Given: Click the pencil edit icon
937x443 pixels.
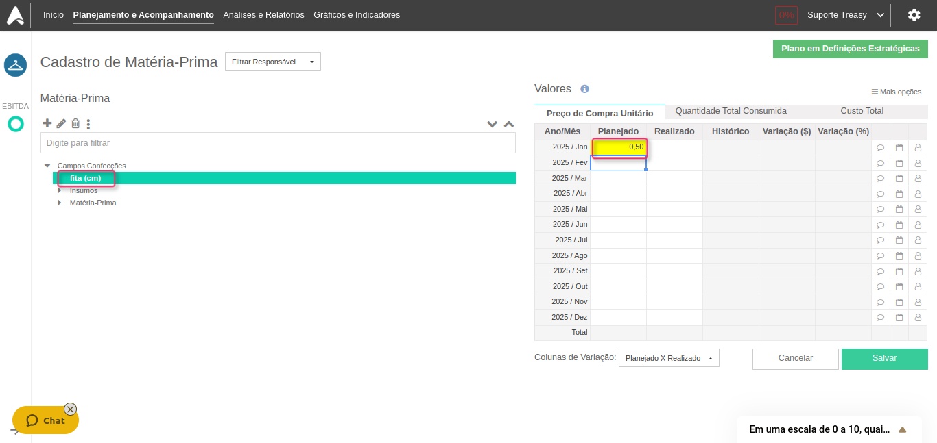Looking at the screenshot, I should point(61,123).
